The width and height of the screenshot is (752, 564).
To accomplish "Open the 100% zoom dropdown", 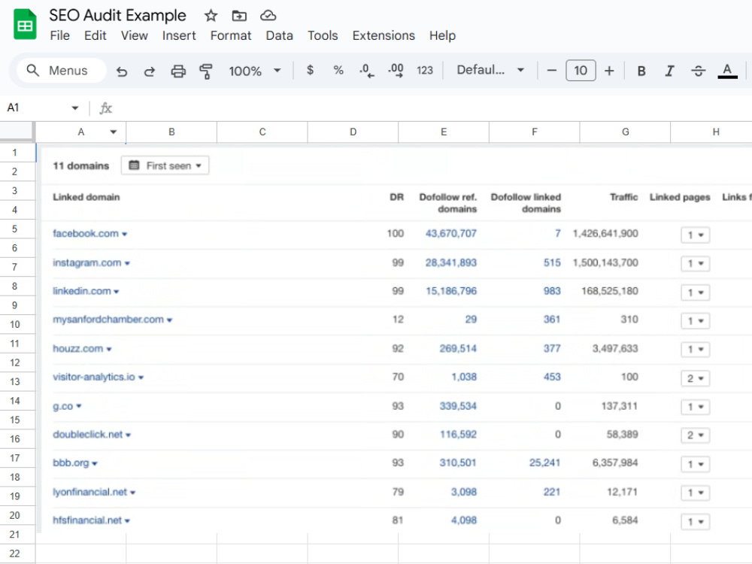I will pos(255,71).
